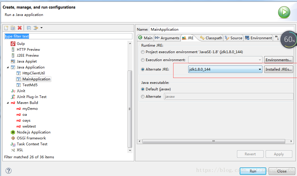Switch to the JRE tab
The height and width of the screenshot is (176, 297).
(x=188, y=38)
